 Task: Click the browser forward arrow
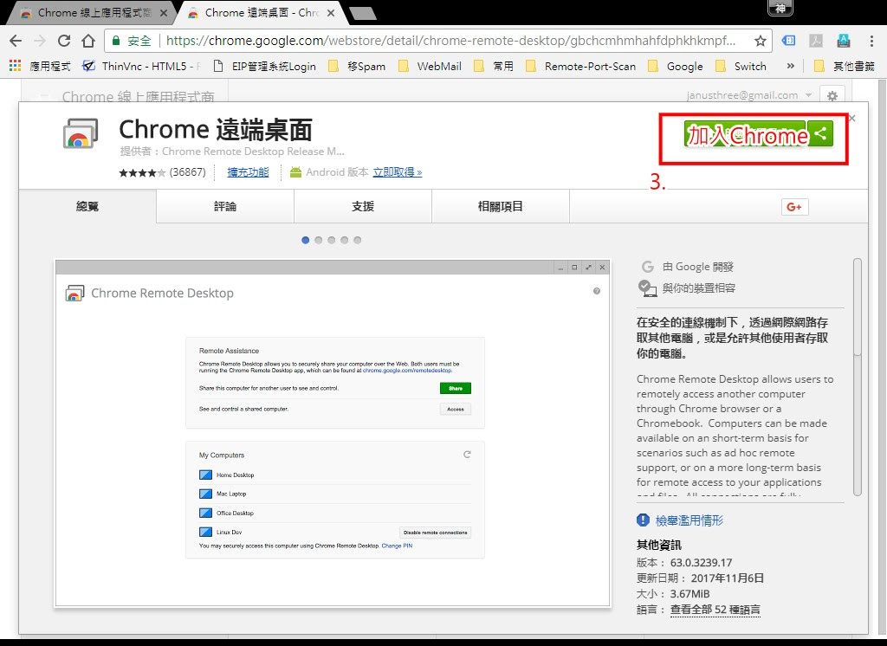click(x=40, y=41)
